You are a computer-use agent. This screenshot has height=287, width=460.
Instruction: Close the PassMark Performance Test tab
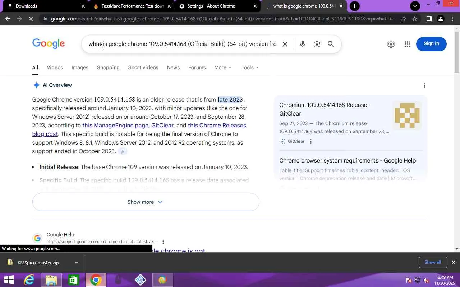tap(169, 6)
